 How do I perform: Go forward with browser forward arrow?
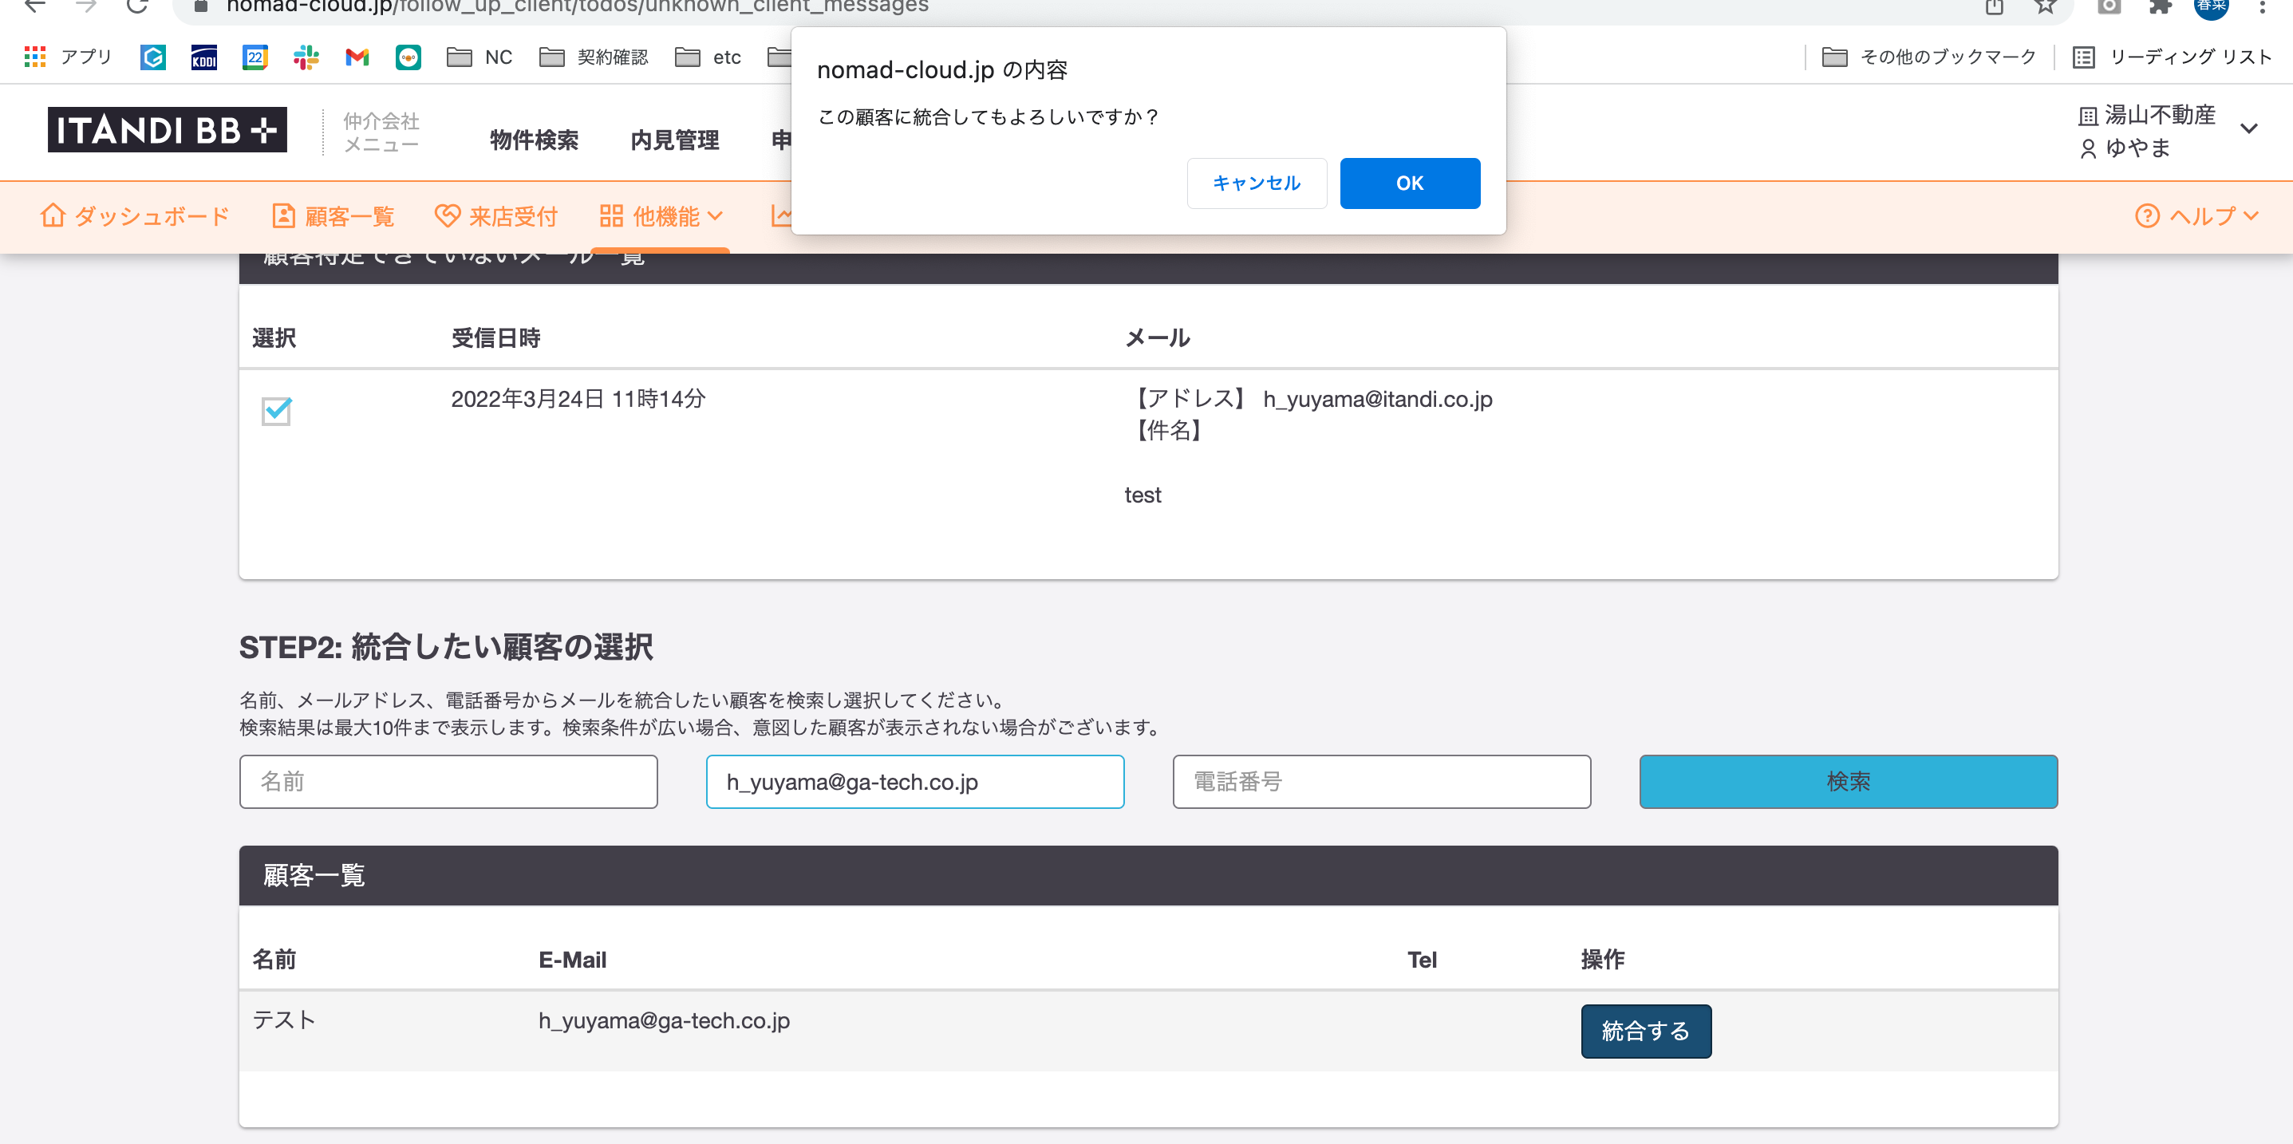[x=85, y=6]
